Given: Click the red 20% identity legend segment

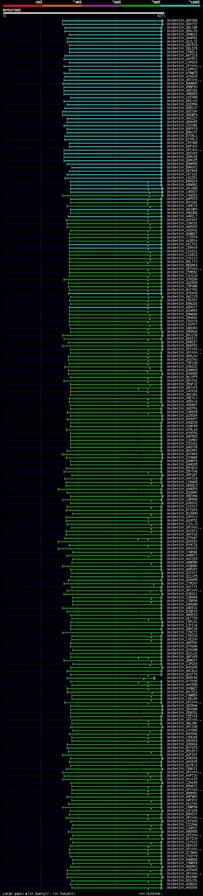Looking at the screenshot, I should pos(23,6).
